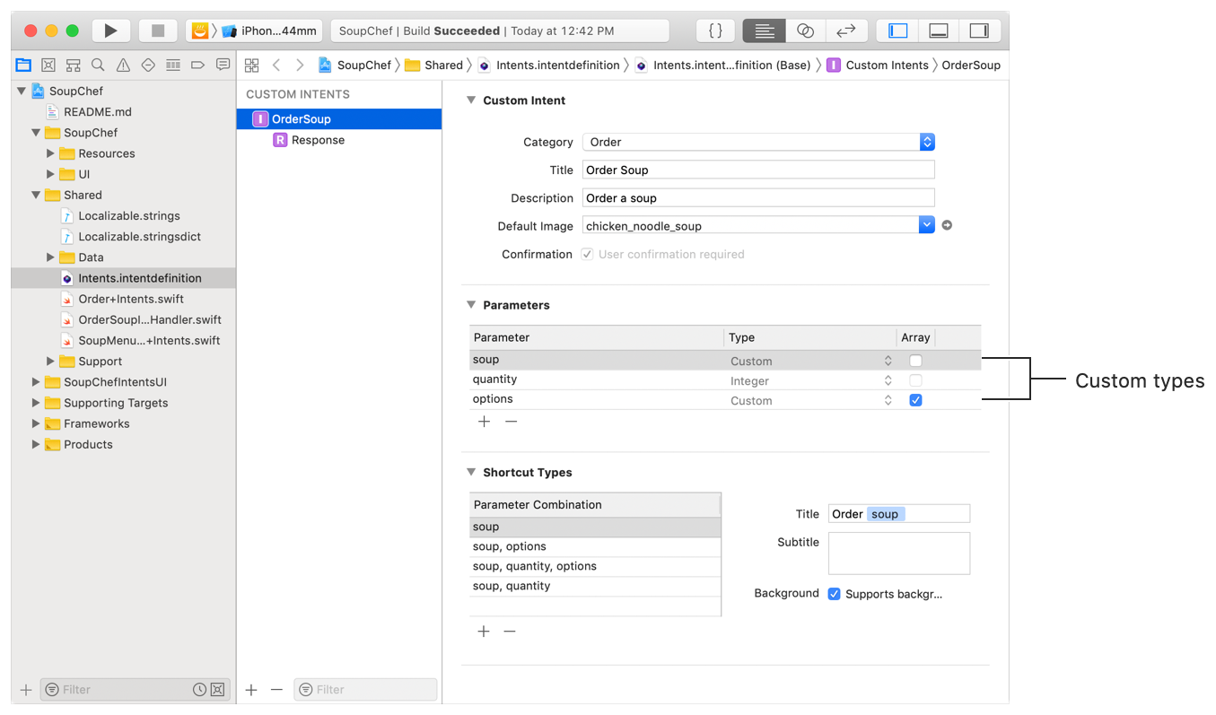Click the Custom Intents breadcrumb
Viewport: 1216px width, 715px height.
click(x=878, y=65)
